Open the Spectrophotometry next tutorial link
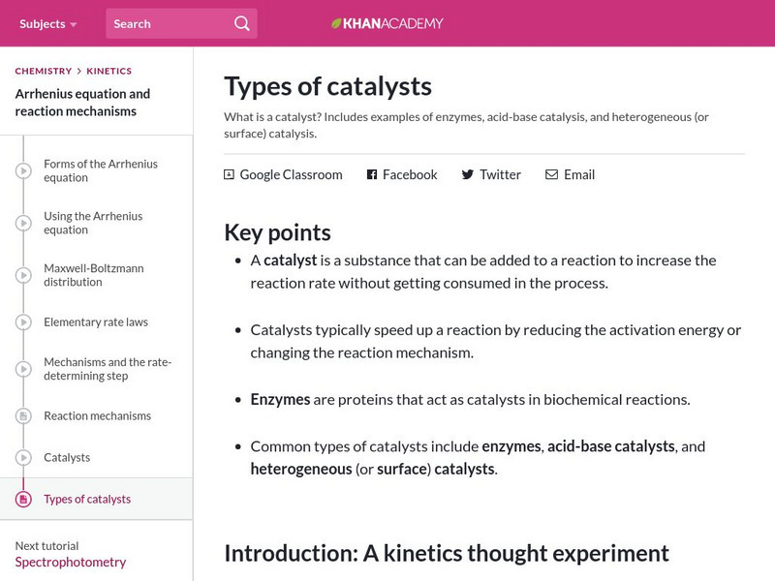The image size is (775, 581). [71, 562]
